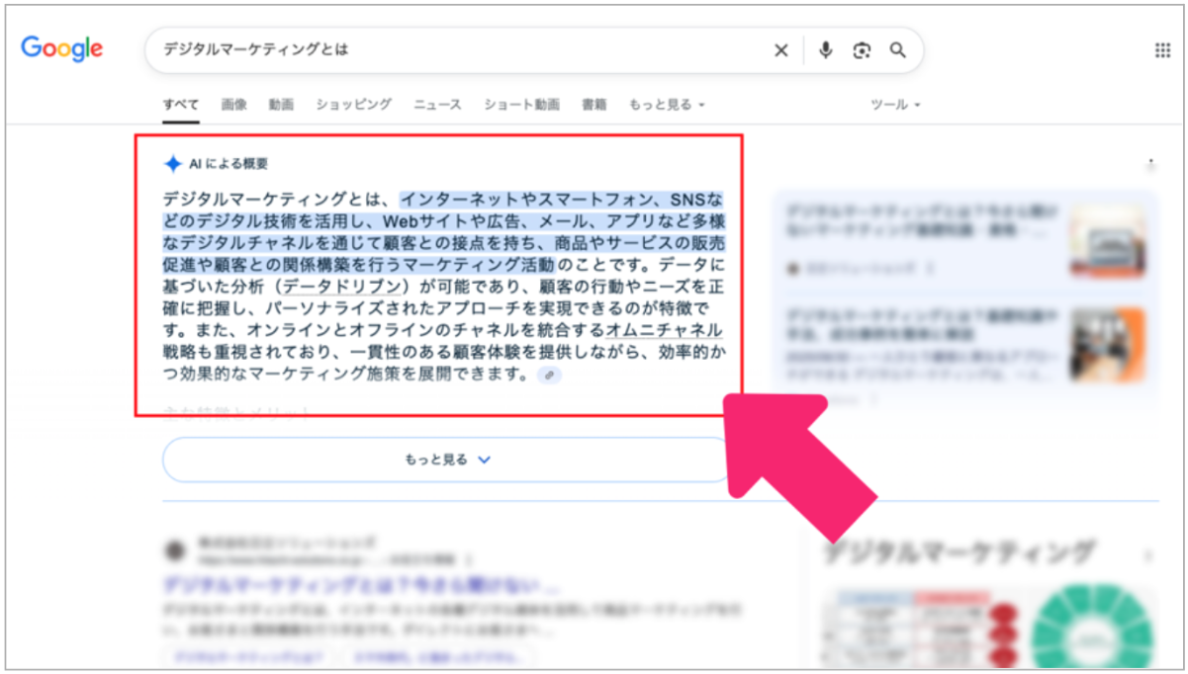Click inside the search input field

click(x=455, y=50)
